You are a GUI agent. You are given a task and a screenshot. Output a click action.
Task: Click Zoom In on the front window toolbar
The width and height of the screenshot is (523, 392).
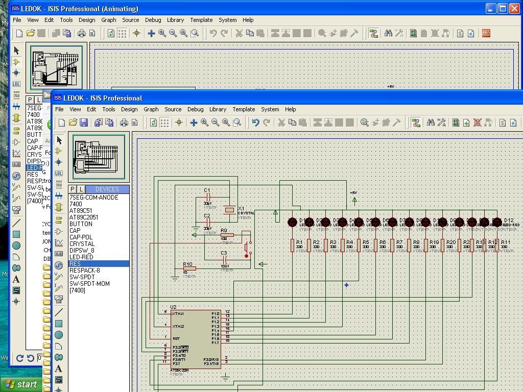205,122
